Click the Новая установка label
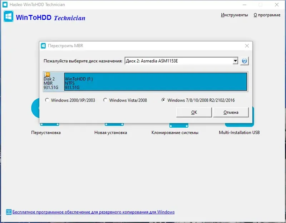The height and width of the screenshot is (223, 286). (110, 133)
